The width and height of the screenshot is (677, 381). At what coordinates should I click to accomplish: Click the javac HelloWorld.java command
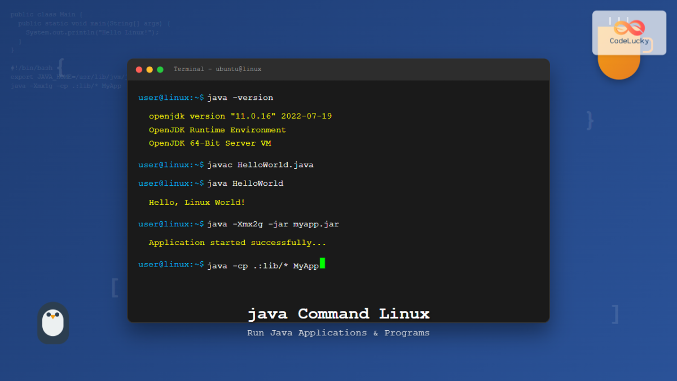261,164
